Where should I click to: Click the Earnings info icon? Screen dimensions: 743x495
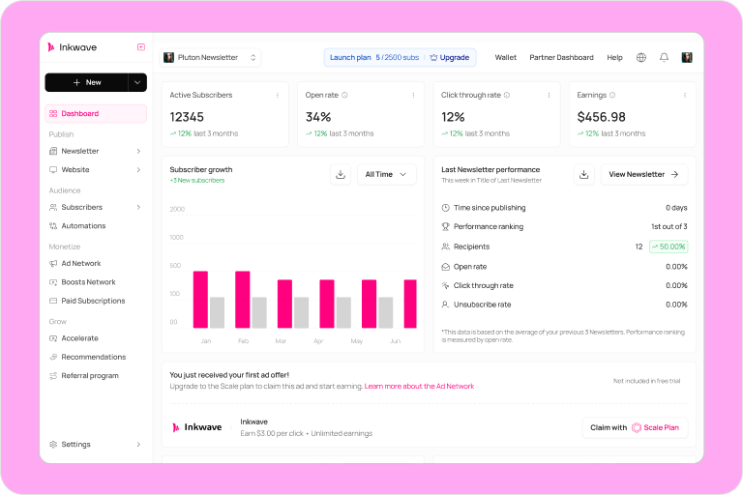coord(612,95)
